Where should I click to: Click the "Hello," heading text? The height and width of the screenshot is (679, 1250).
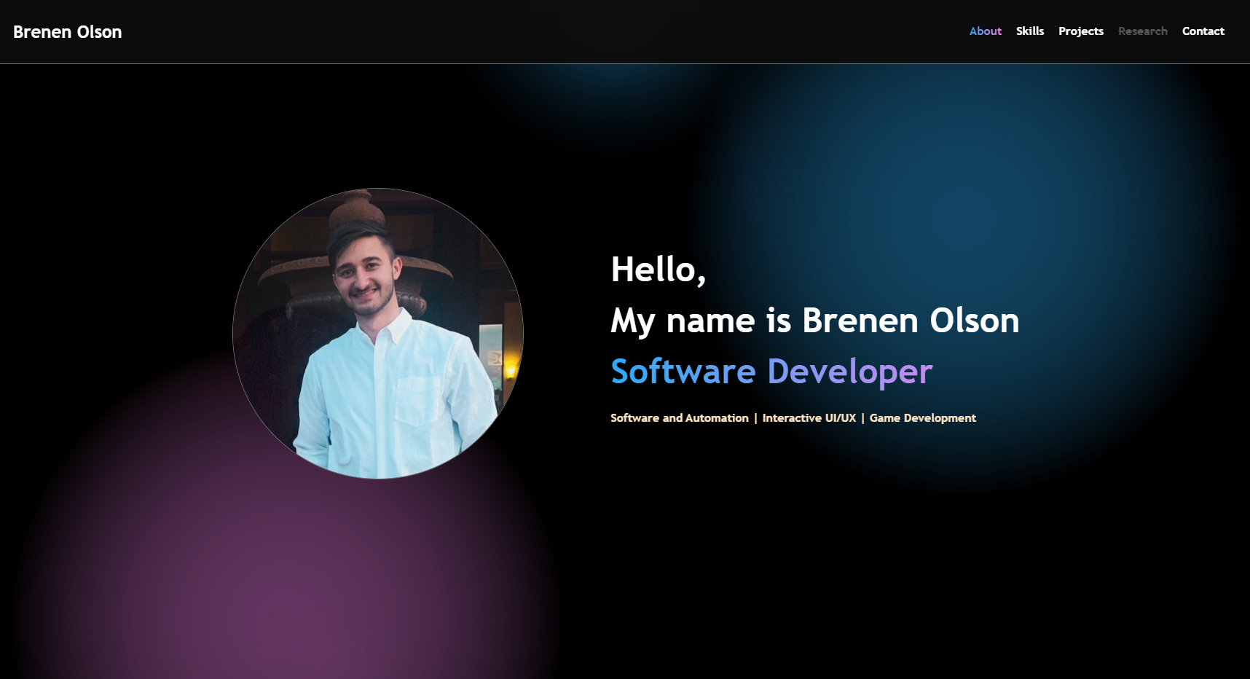coord(659,270)
